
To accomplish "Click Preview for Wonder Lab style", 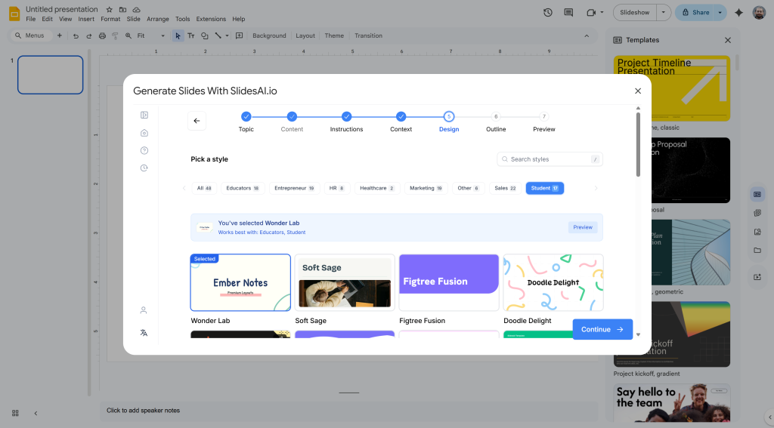I will point(583,227).
